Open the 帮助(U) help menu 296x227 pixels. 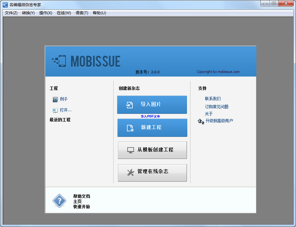click(99, 13)
